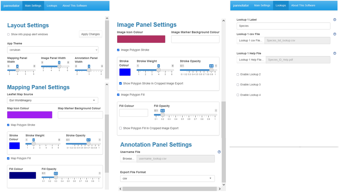Switch to About This Software tab in left navbar
The width and height of the screenshot is (339, 194).
coord(74,6)
